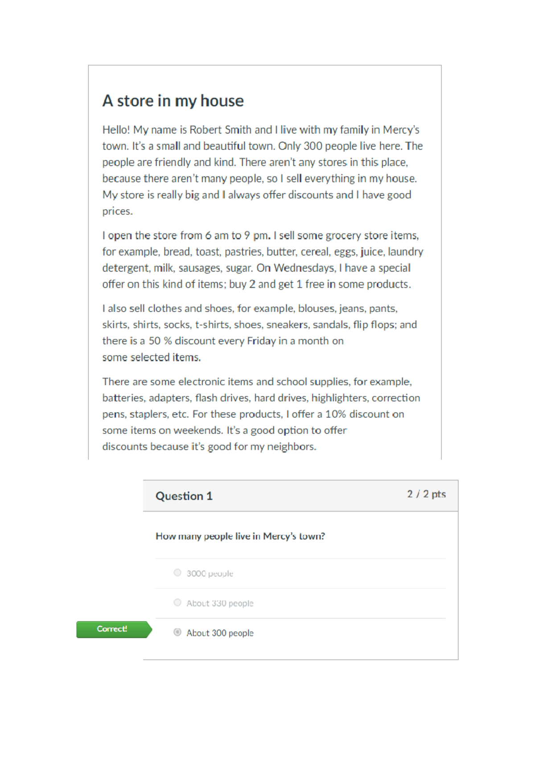Viewport: 535px width, 758px height.
Task: Click the 2 / 2 pts score
Action: tap(426, 494)
